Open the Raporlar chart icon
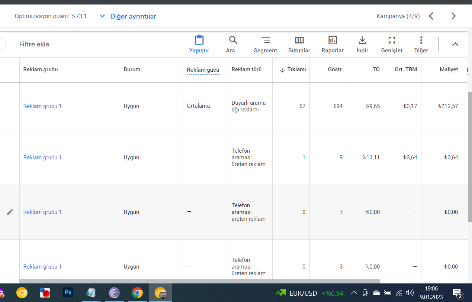Image resolution: width=472 pixels, height=302 pixels. pyautogui.click(x=333, y=40)
